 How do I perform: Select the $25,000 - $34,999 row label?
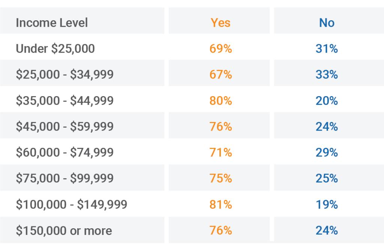coord(64,74)
